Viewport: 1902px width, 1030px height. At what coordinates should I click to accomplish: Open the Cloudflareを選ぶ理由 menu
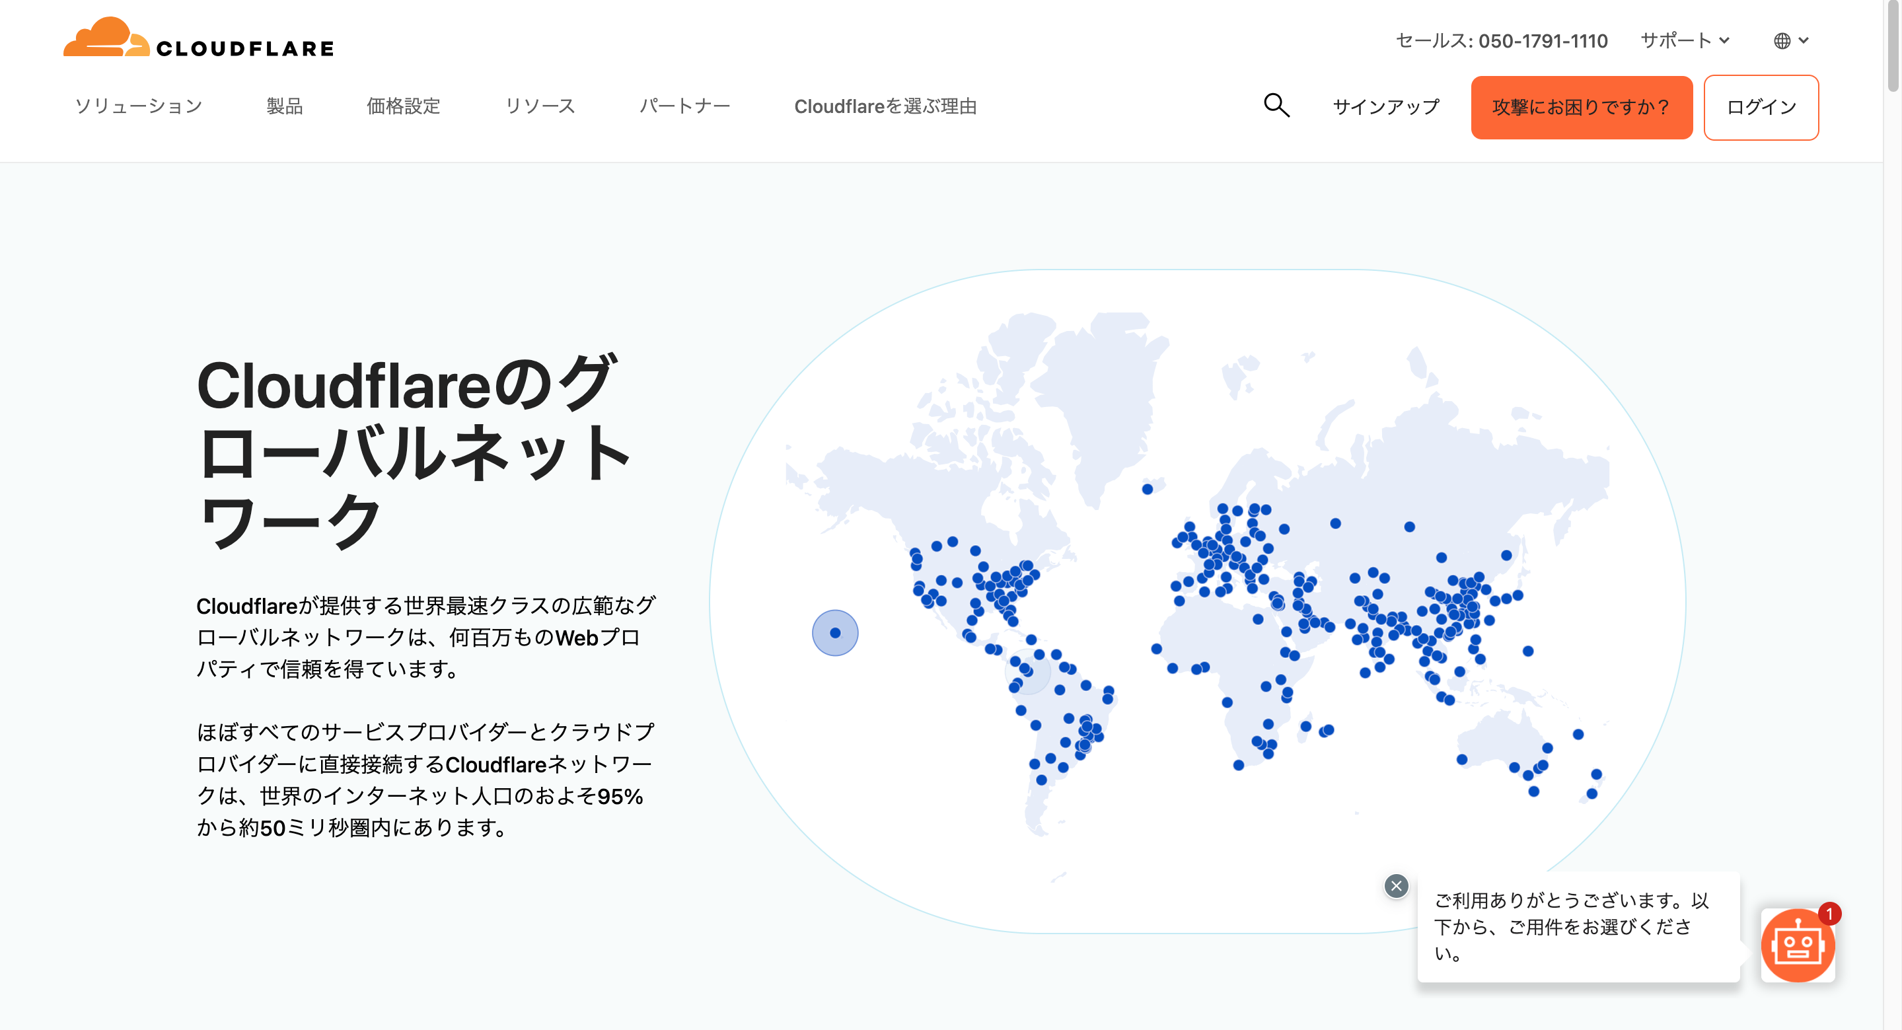pyautogui.click(x=885, y=106)
